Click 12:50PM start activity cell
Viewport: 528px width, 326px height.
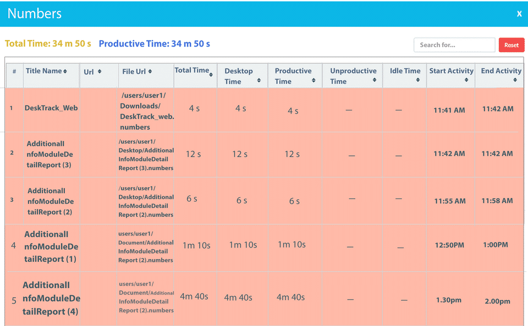point(449,245)
